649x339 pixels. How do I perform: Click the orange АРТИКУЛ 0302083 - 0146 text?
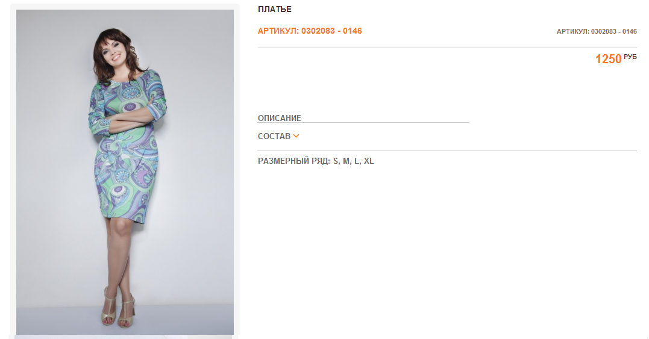pyautogui.click(x=310, y=31)
